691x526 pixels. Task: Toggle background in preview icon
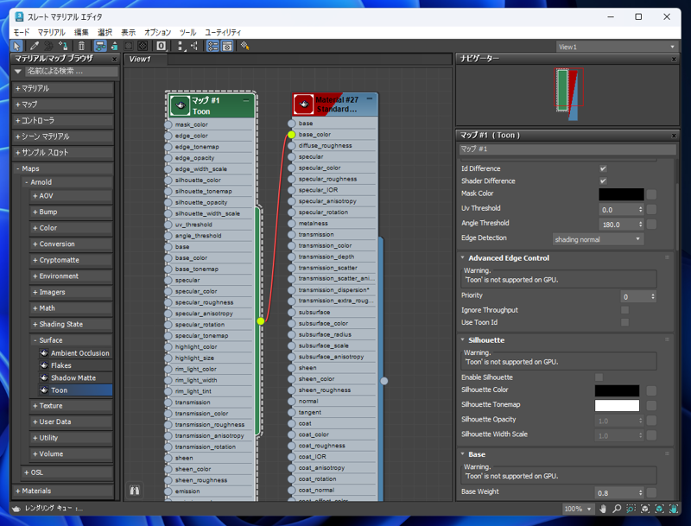click(143, 46)
